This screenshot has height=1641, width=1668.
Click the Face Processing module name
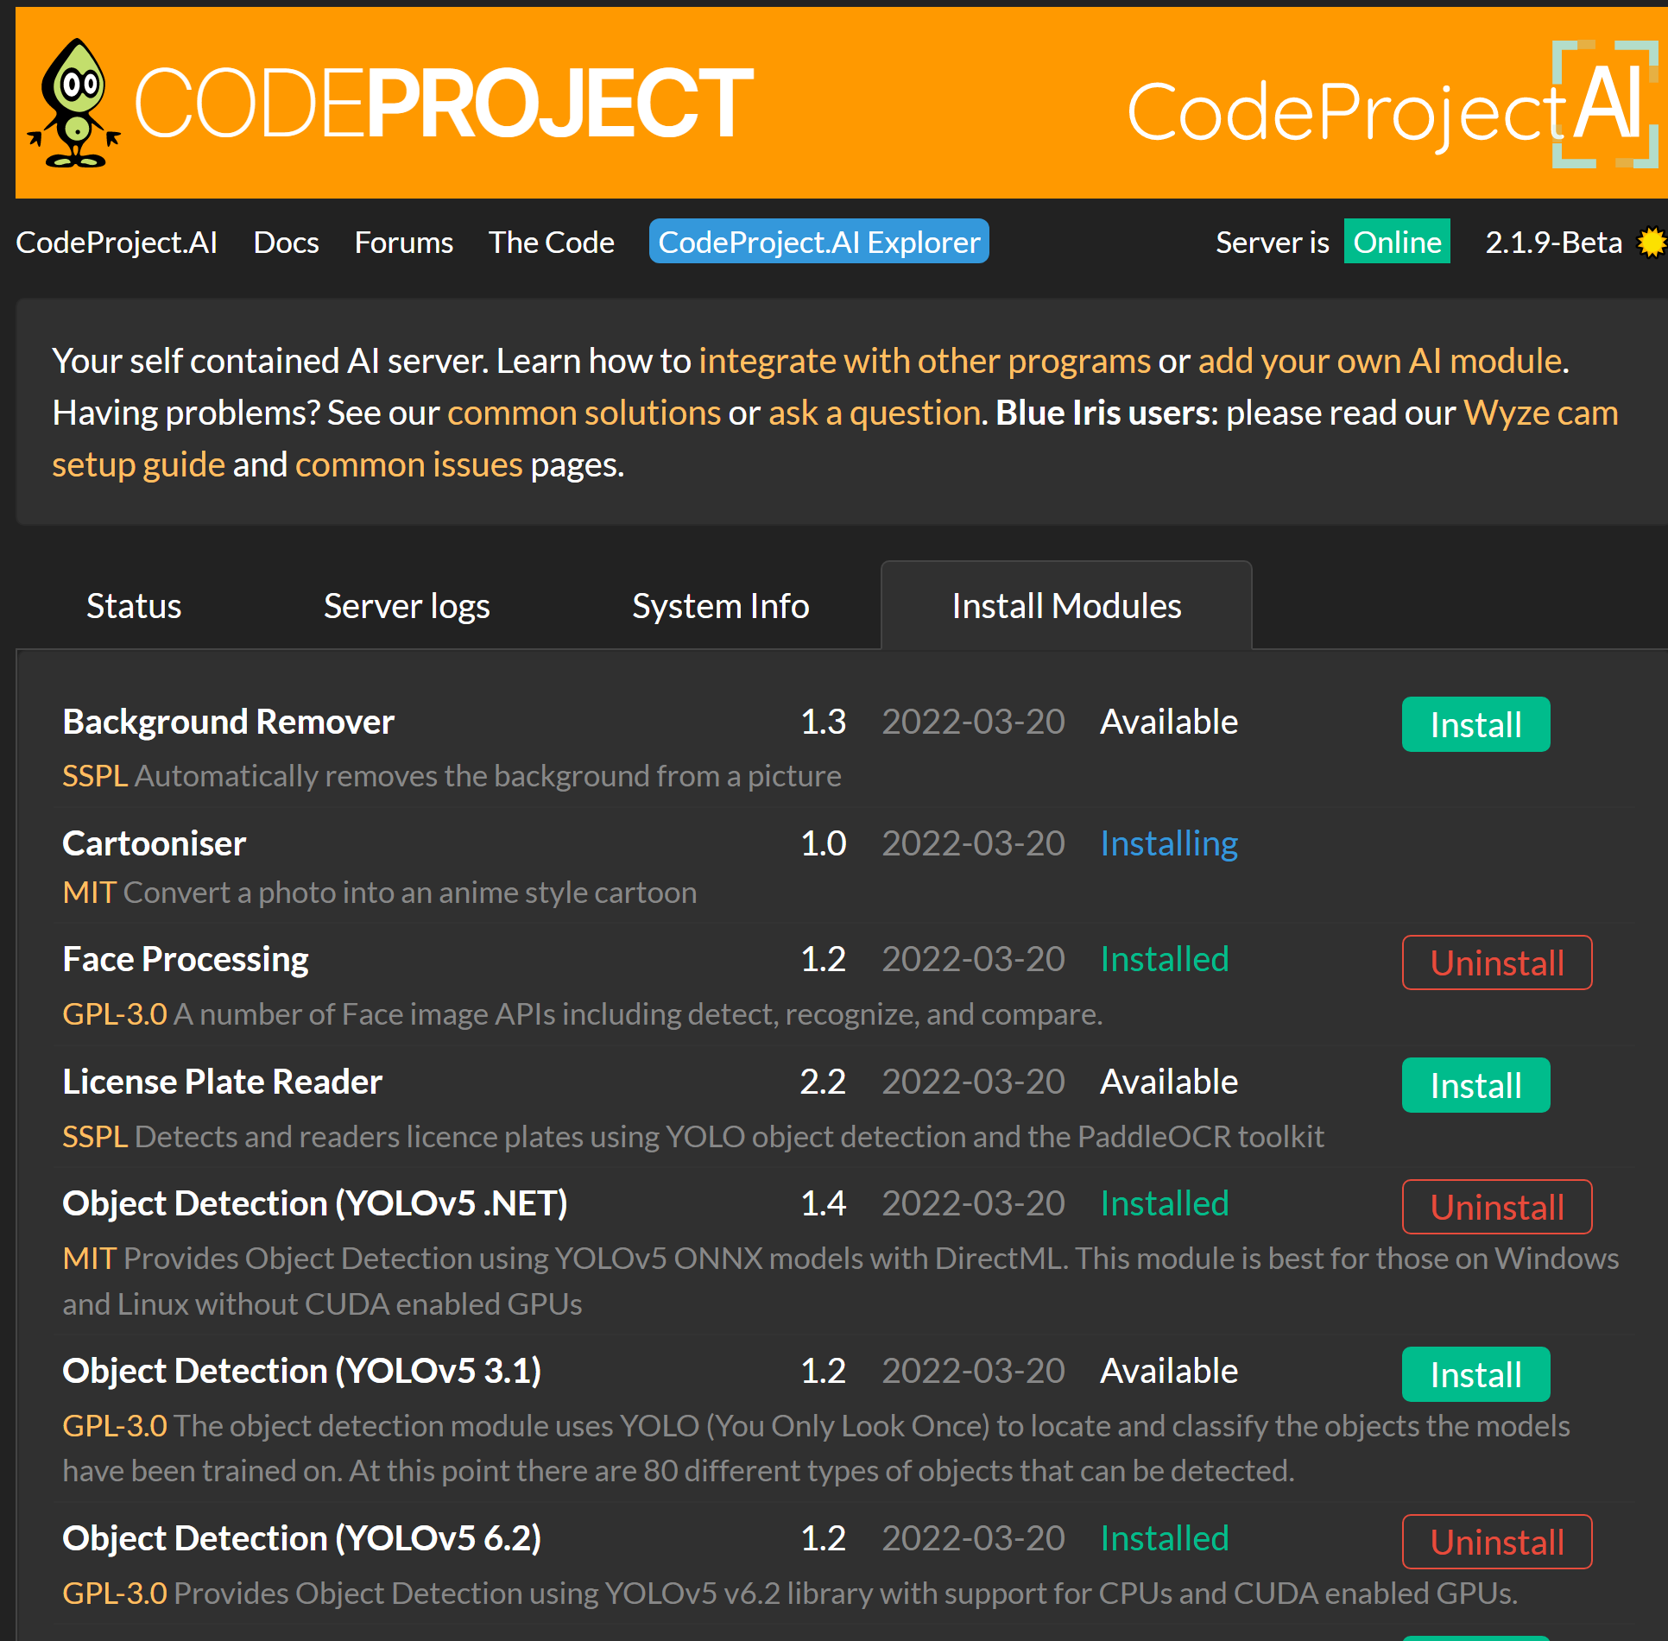pyautogui.click(x=185, y=960)
